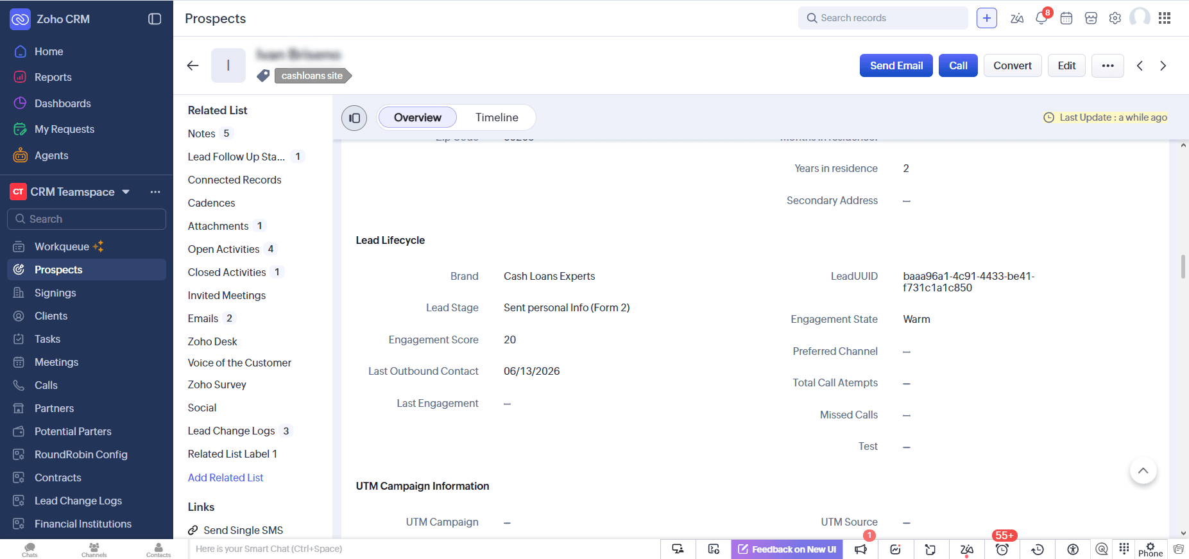Open Chats in bottom bar
The height and width of the screenshot is (559, 1189).
coord(30,549)
